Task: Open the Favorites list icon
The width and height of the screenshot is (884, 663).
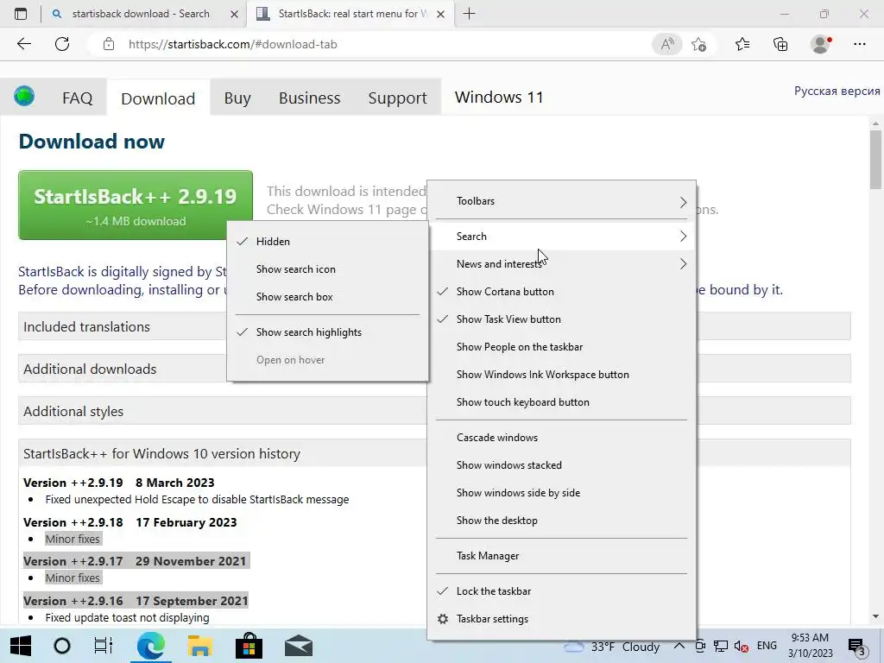Action: (742, 44)
